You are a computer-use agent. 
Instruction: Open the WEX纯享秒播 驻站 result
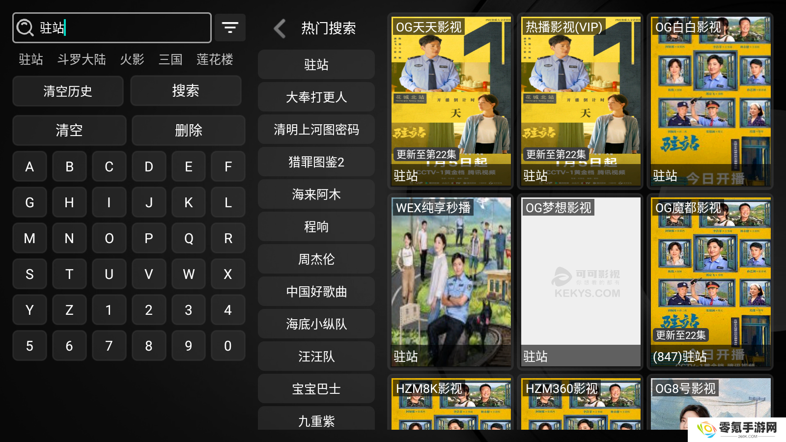[x=451, y=282]
